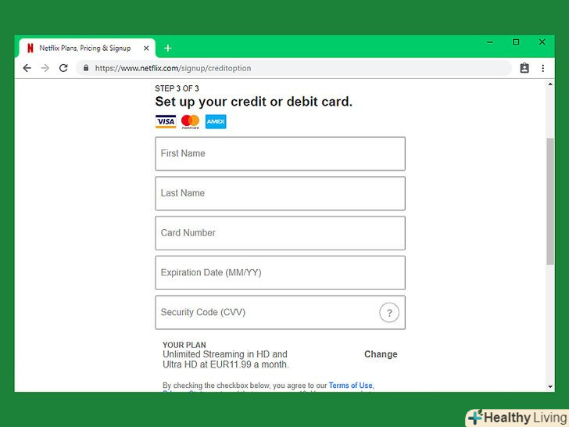Focus the First Name field

click(280, 153)
